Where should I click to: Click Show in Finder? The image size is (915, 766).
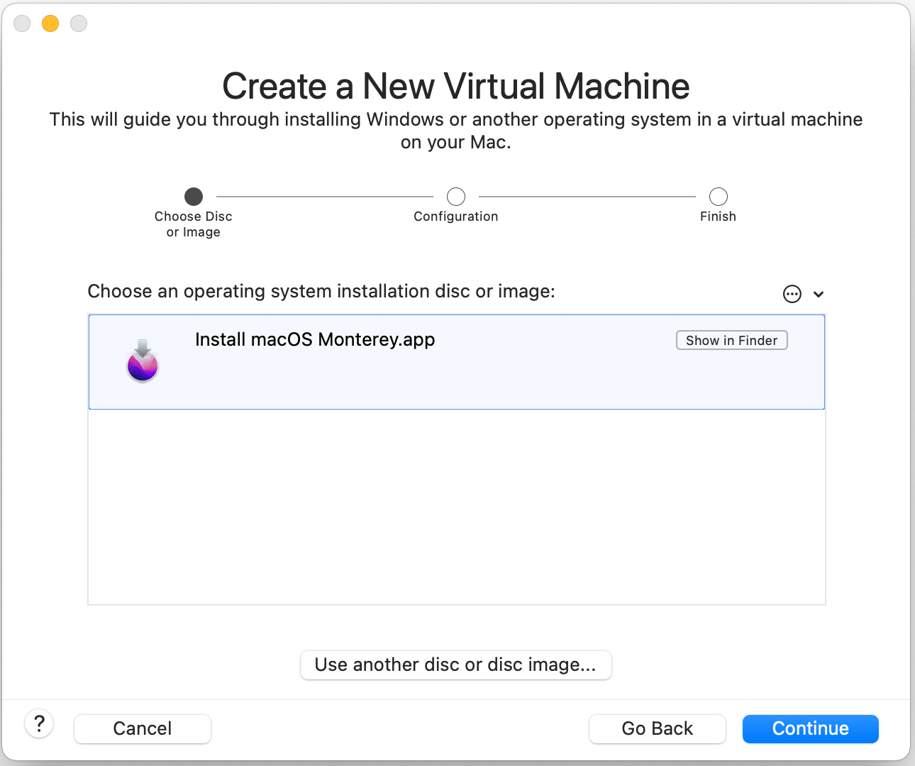tap(731, 340)
